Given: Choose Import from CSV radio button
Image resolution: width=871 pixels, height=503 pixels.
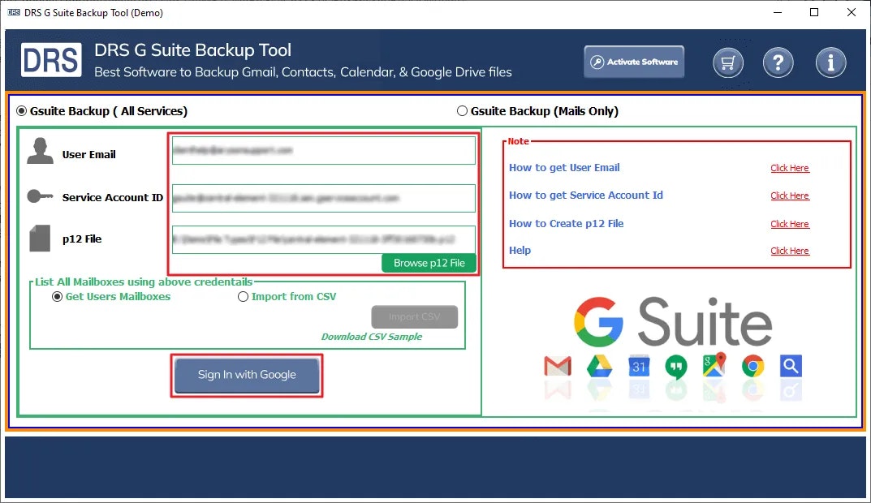Looking at the screenshot, I should (x=243, y=296).
